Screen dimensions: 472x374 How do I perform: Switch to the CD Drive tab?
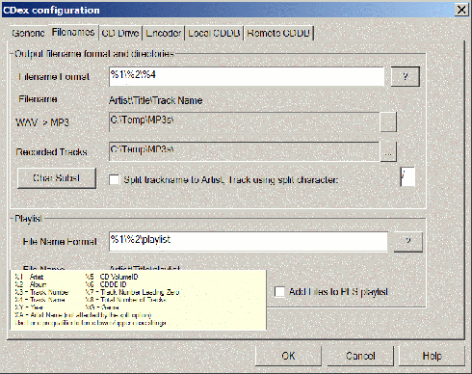[x=120, y=33]
